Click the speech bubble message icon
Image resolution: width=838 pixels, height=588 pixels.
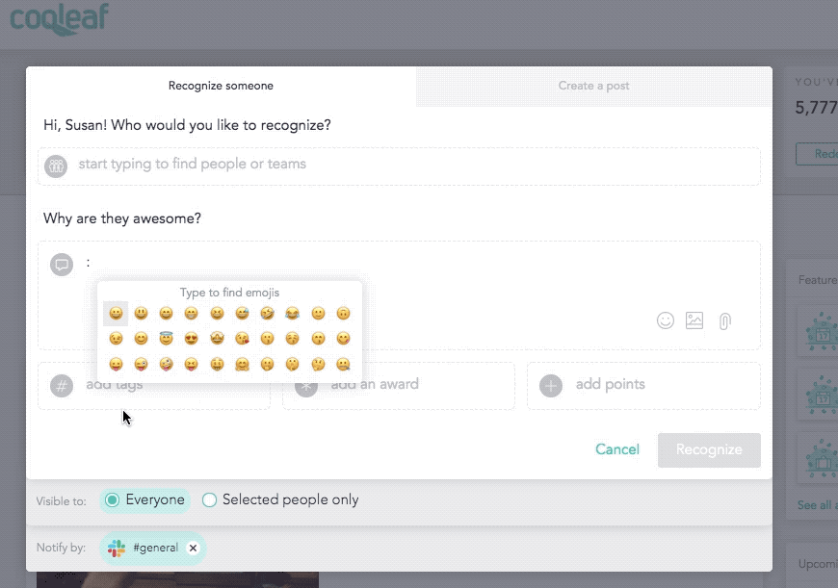click(x=62, y=265)
